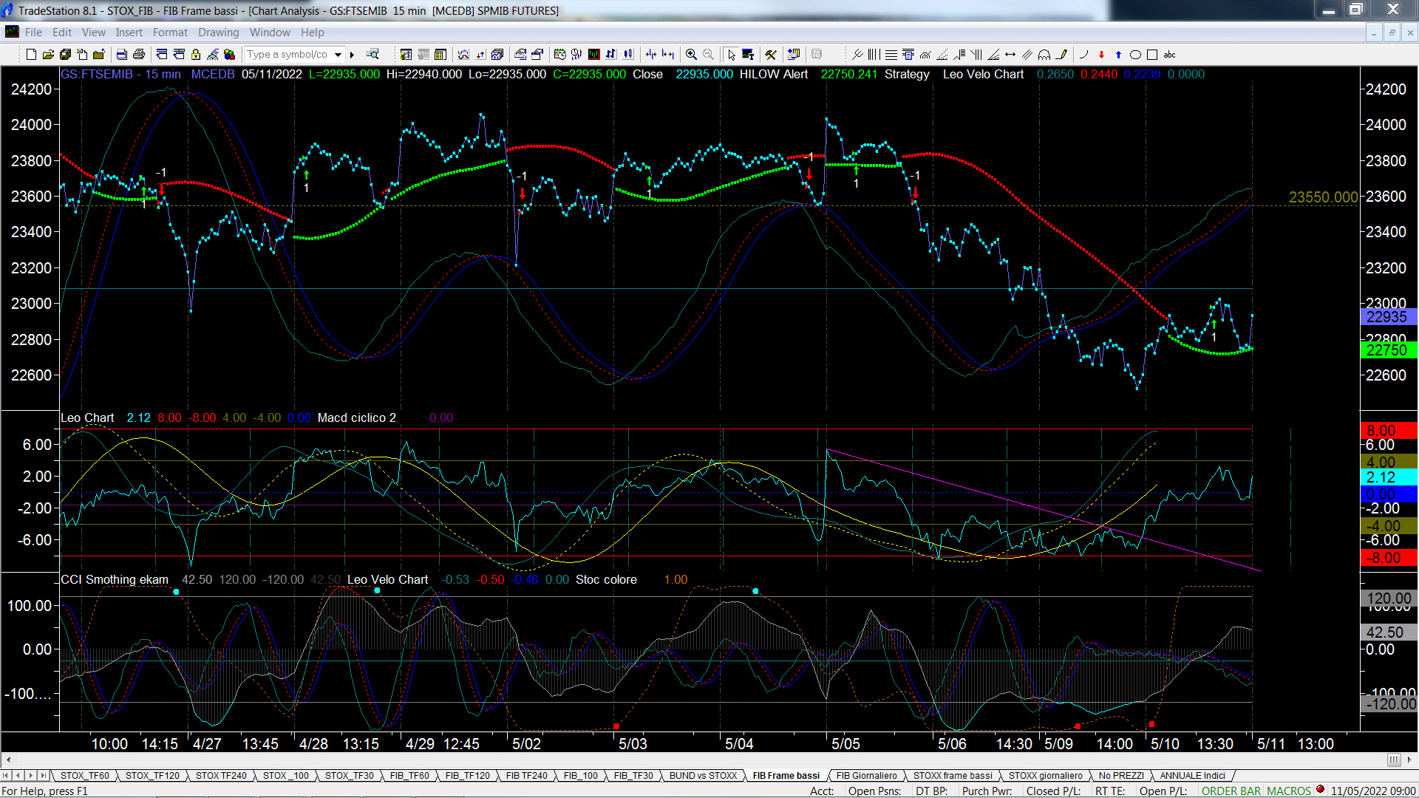Open the symbol entry dropdown arrow
Image resolution: width=1419 pixels, height=798 pixels.
338,55
